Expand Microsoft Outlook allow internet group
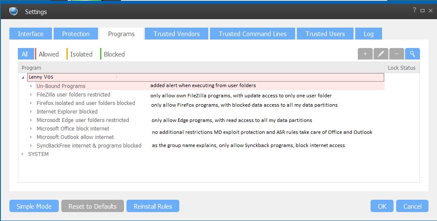The height and width of the screenshot is (221, 437). coord(31,137)
